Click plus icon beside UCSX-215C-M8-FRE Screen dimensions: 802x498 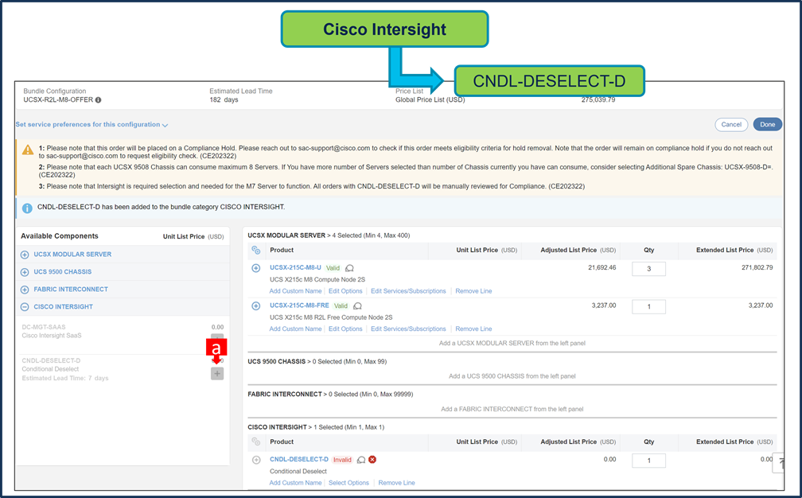pos(255,305)
